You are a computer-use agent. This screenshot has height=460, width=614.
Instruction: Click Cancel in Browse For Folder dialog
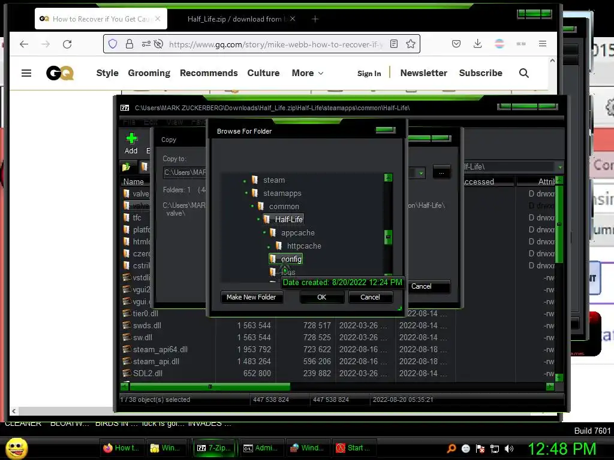(370, 297)
